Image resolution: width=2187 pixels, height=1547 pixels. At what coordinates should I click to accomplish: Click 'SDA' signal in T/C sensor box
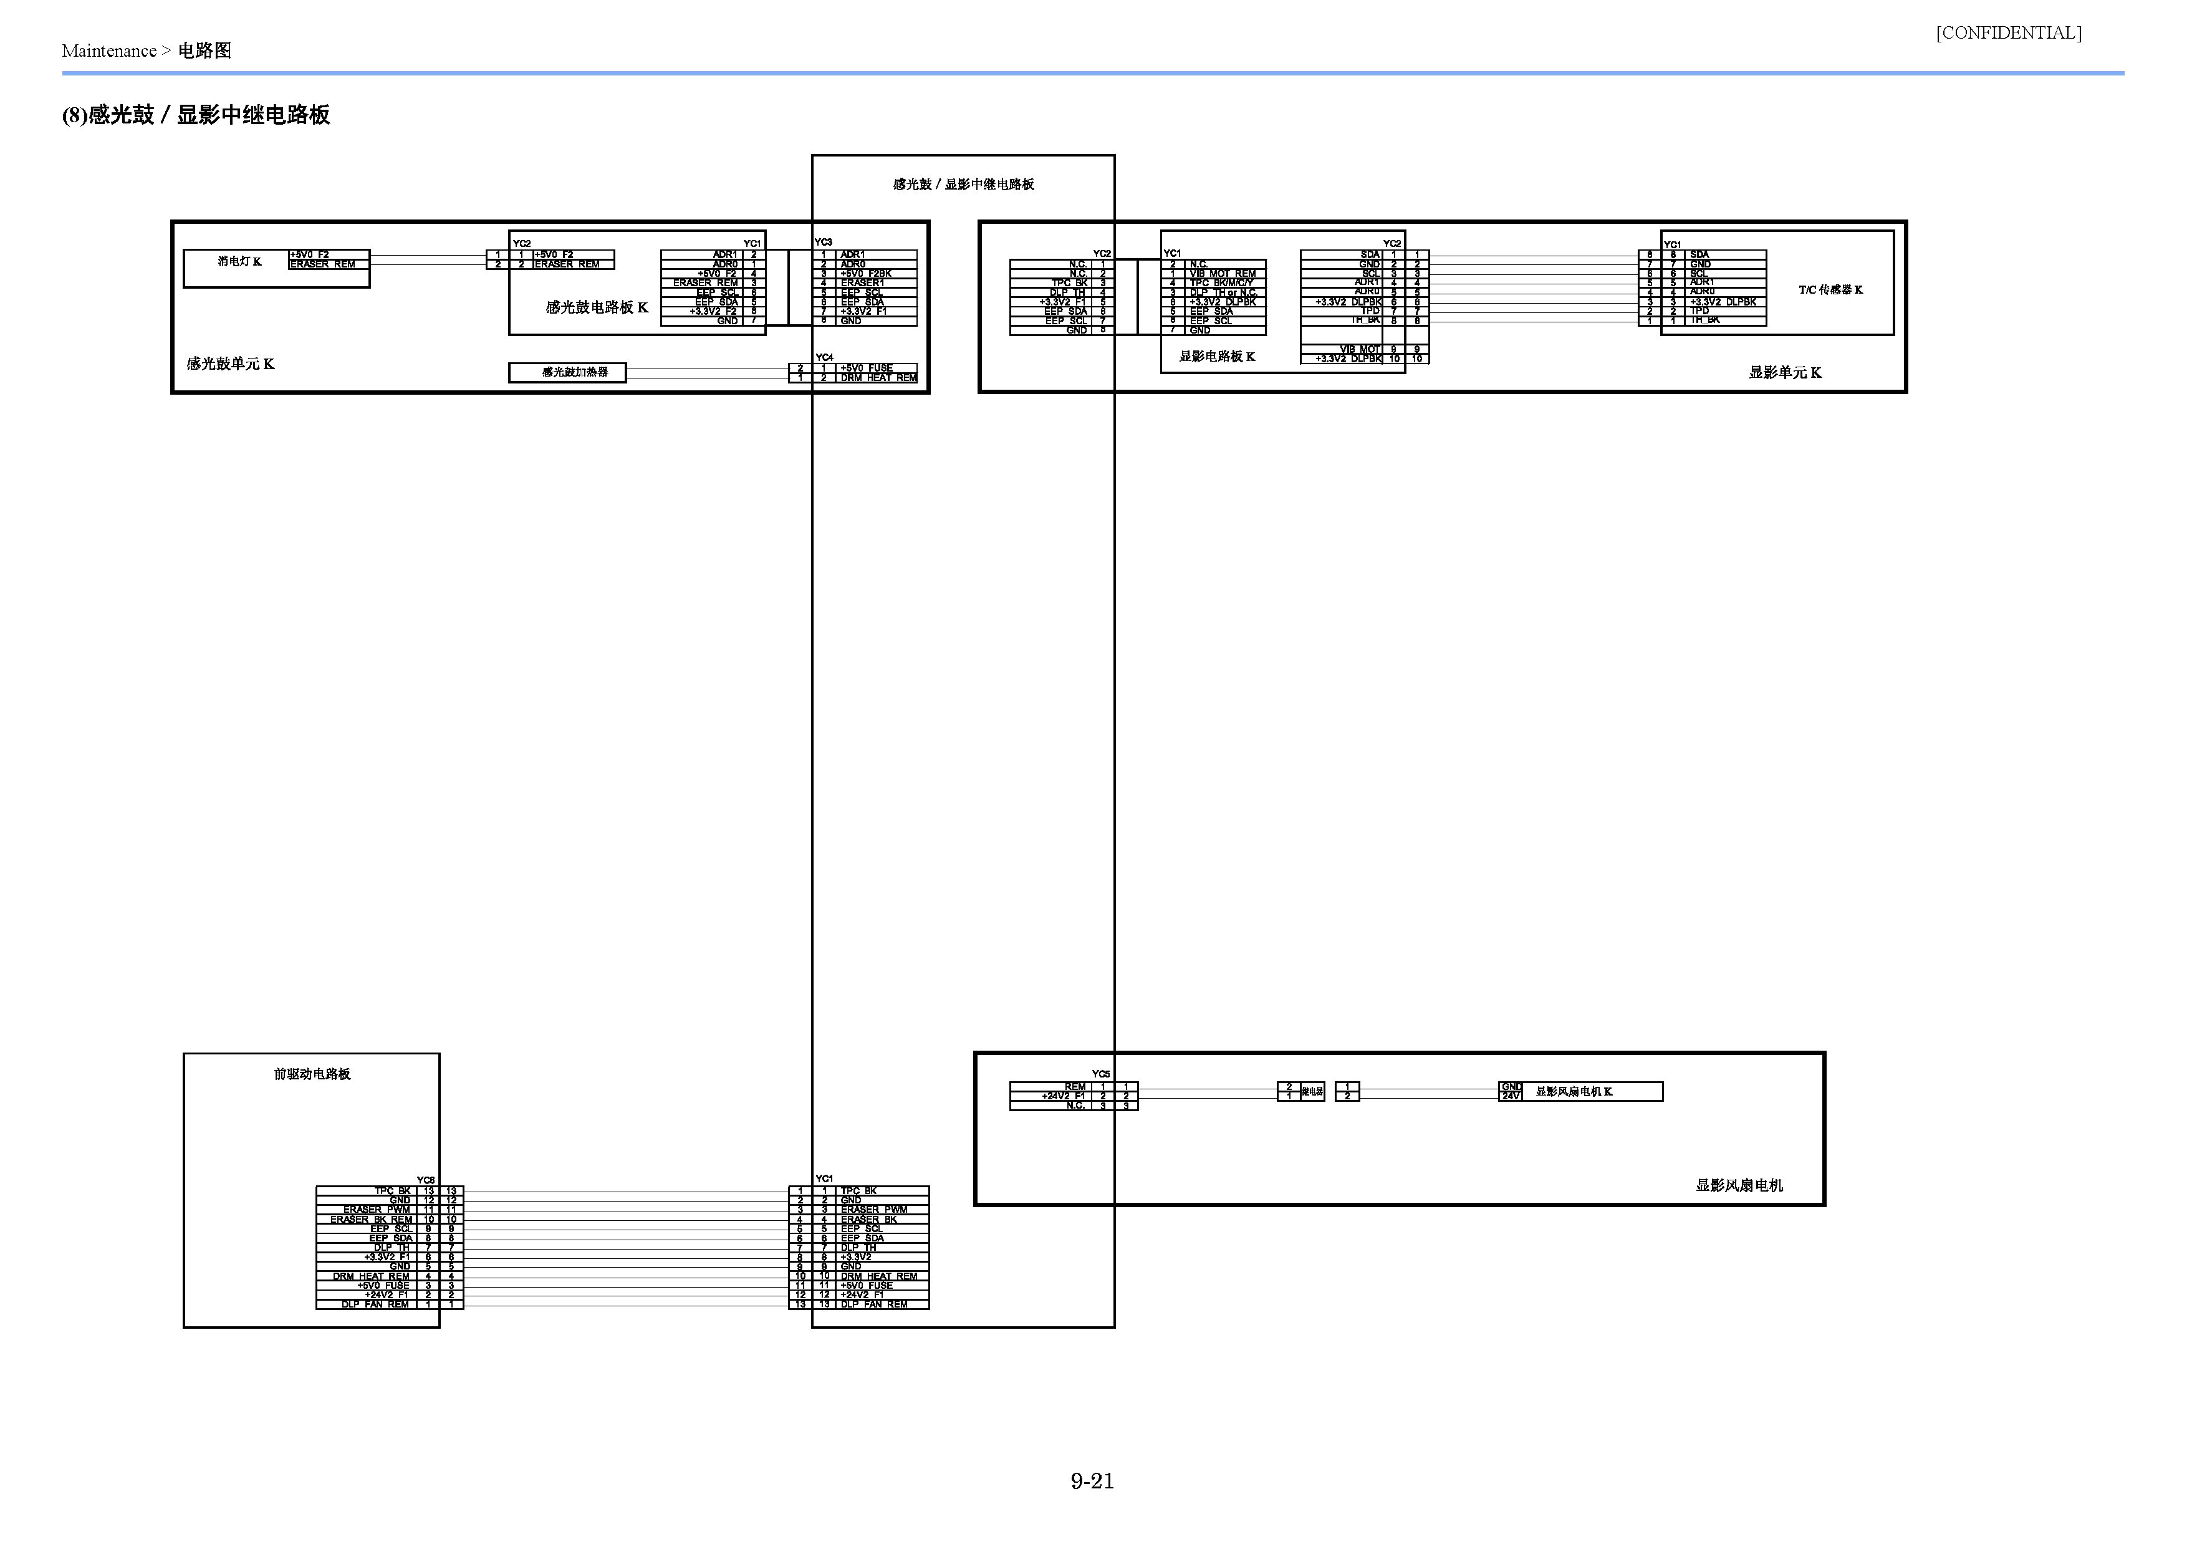(1699, 254)
